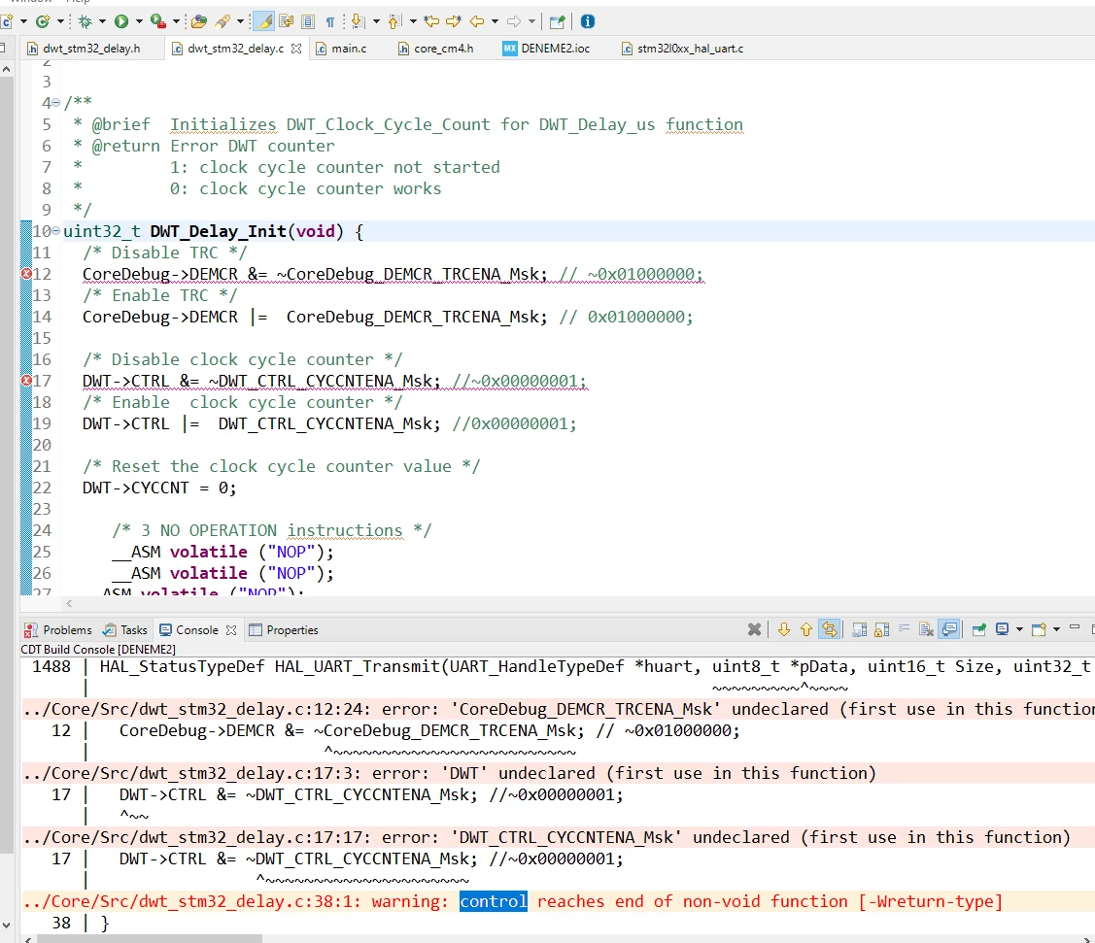Open DENEME2.ioc tab

[547, 49]
